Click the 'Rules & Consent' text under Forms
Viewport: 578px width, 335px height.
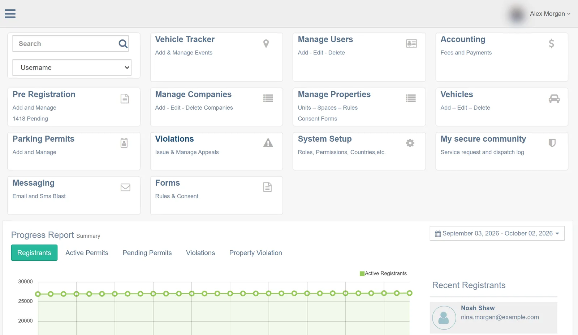coord(177,196)
